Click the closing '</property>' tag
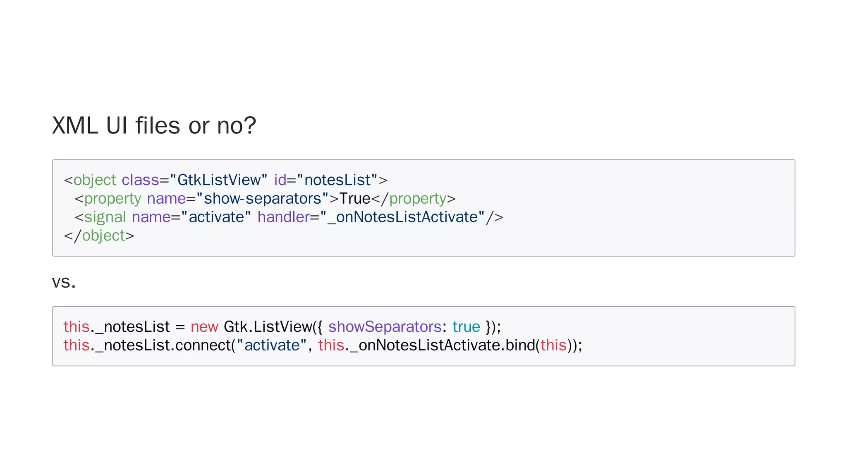Image resolution: width=847 pixels, height=476 pixels. point(414,199)
